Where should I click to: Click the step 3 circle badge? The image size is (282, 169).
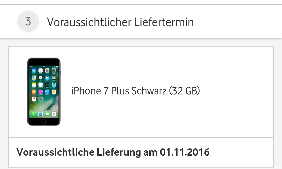click(x=28, y=21)
